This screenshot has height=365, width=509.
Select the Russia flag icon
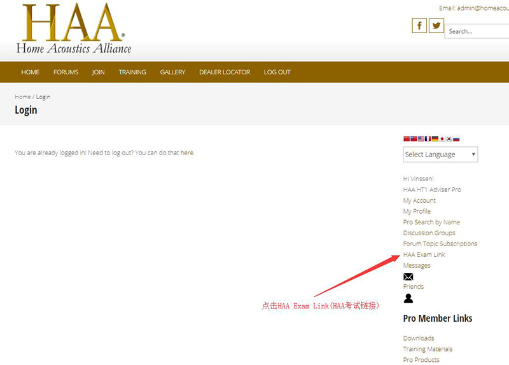456,139
